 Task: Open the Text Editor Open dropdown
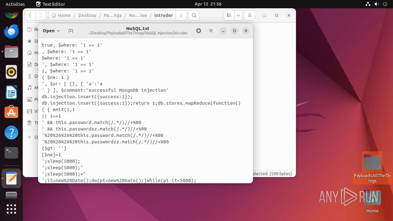(51, 31)
